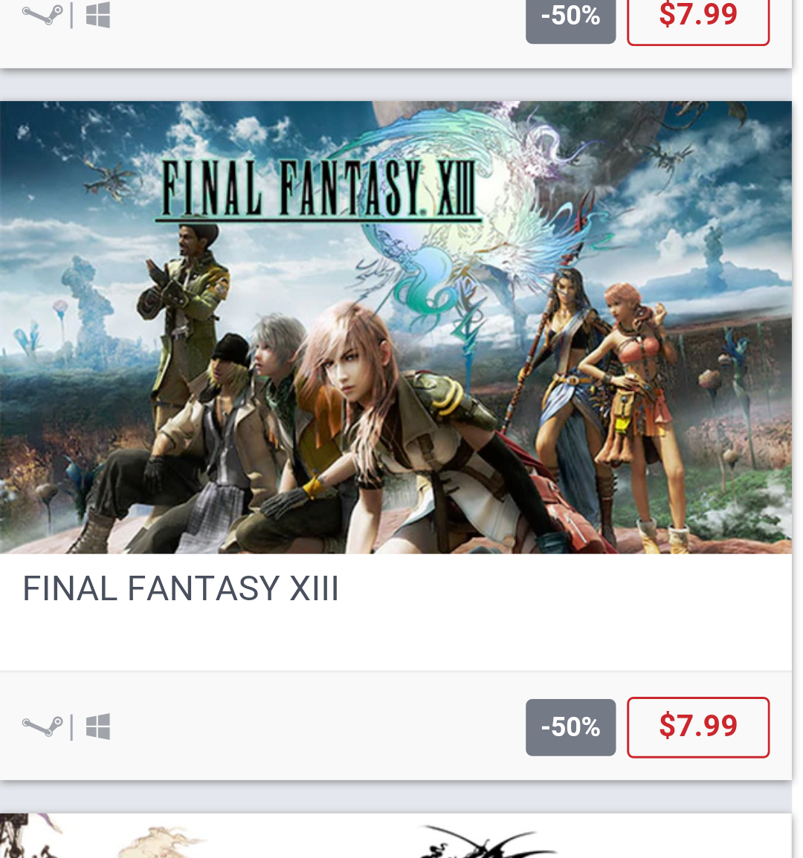Click the -50% discount badge on Final Fantasy XIII
803x858 pixels.
point(571,727)
